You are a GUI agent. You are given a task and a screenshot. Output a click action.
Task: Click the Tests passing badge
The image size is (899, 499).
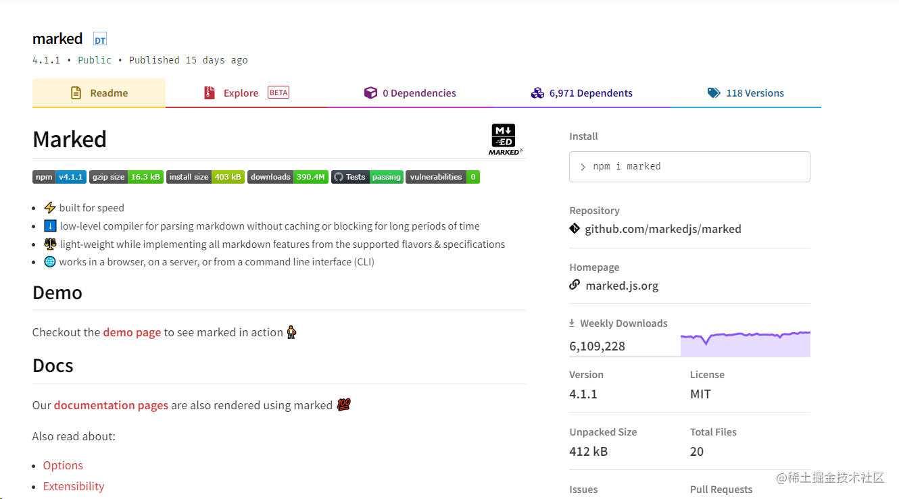(x=367, y=177)
